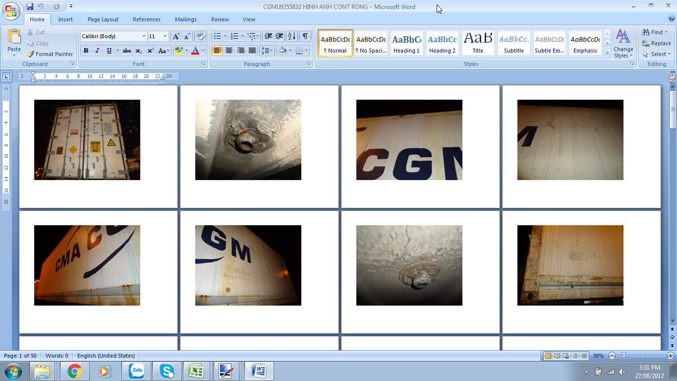Apply the Subtitle style
677x381 pixels.
click(x=514, y=43)
